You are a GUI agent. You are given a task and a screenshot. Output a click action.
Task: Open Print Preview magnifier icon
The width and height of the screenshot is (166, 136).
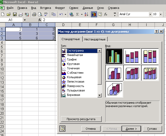tap(40, 14)
